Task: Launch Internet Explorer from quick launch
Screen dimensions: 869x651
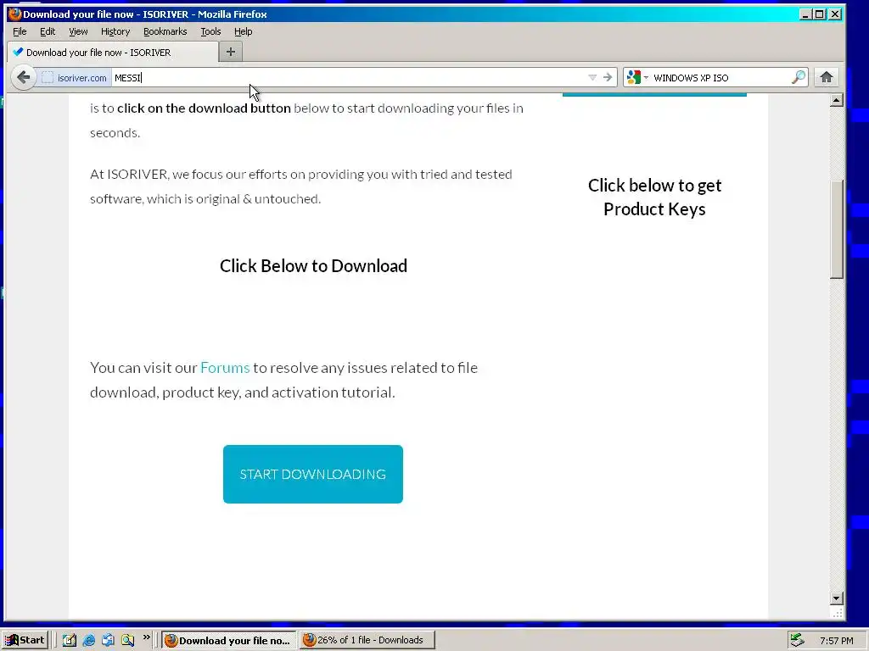Action: (88, 640)
